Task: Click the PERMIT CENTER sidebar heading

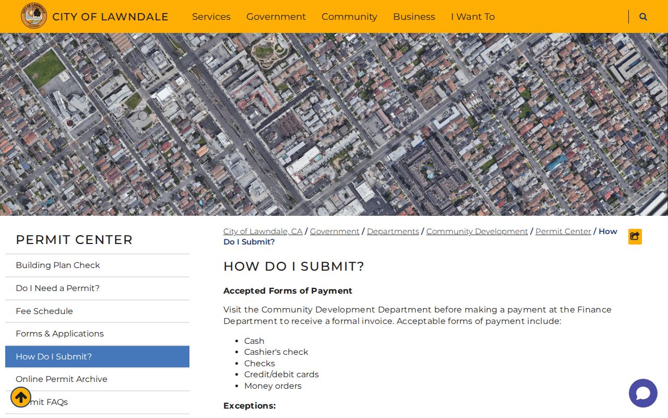Action: click(74, 240)
